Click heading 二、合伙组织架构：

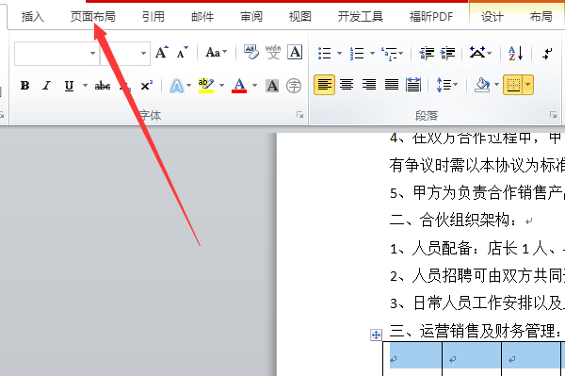coord(453,220)
